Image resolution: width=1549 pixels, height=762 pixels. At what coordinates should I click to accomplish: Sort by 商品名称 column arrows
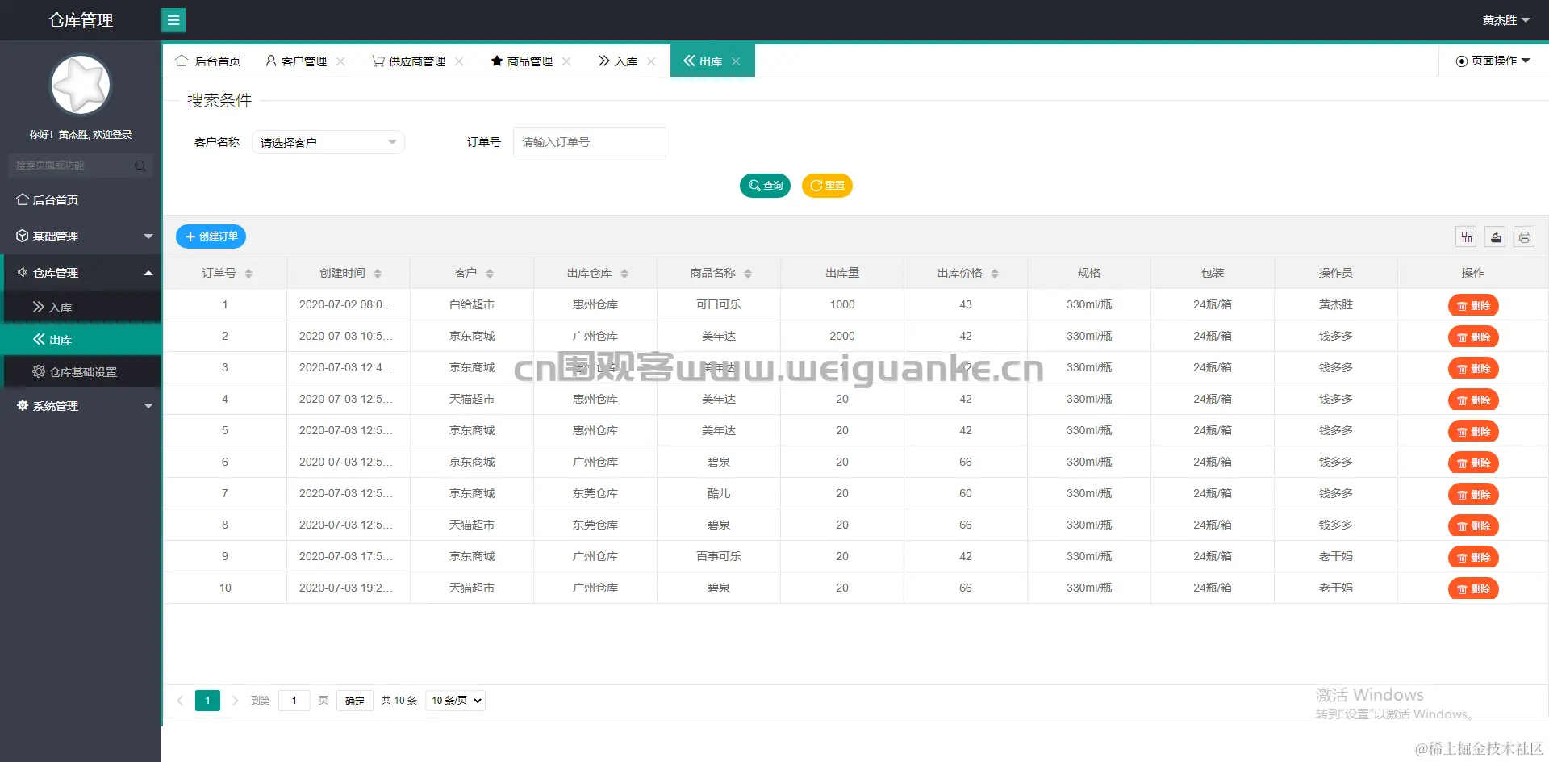click(x=748, y=274)
